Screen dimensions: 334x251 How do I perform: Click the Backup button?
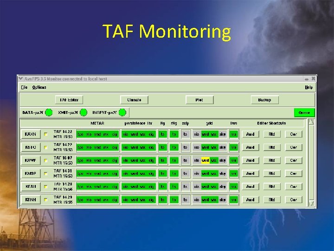264,100
